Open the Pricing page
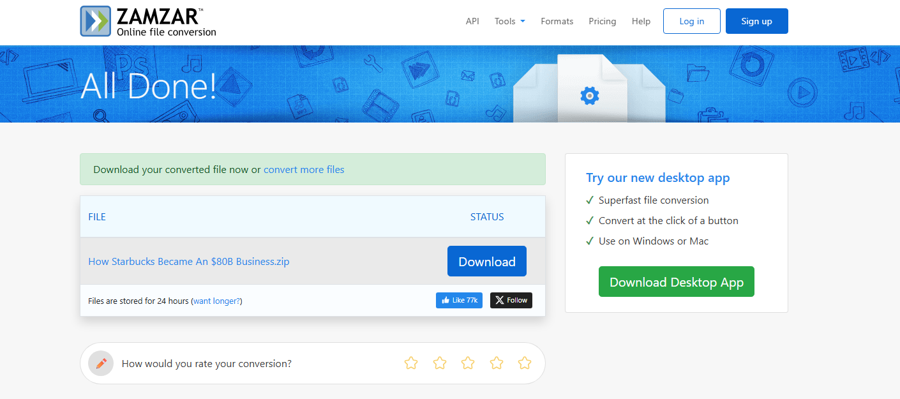Image resolution: width=900 pixels, height=399 pixels. (603, 21)
